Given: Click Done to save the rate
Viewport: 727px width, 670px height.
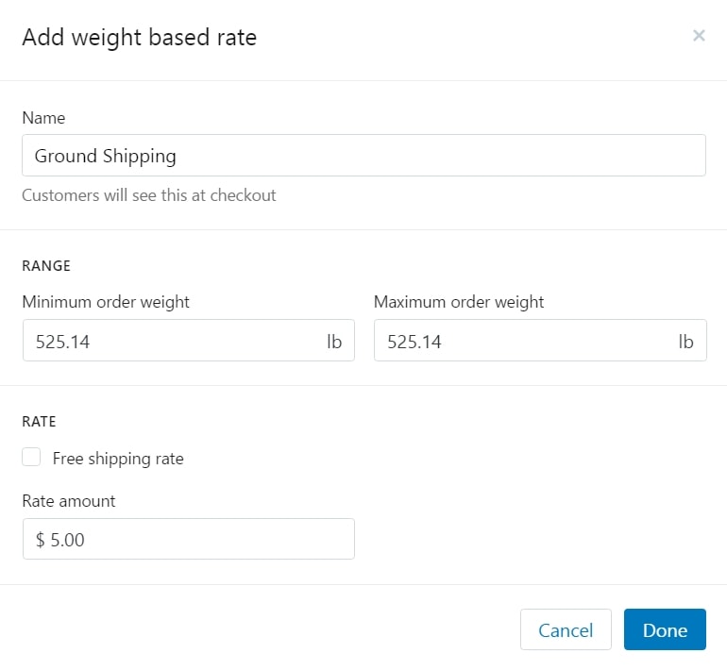Looking at the screenshot, I should click(665, 629).
